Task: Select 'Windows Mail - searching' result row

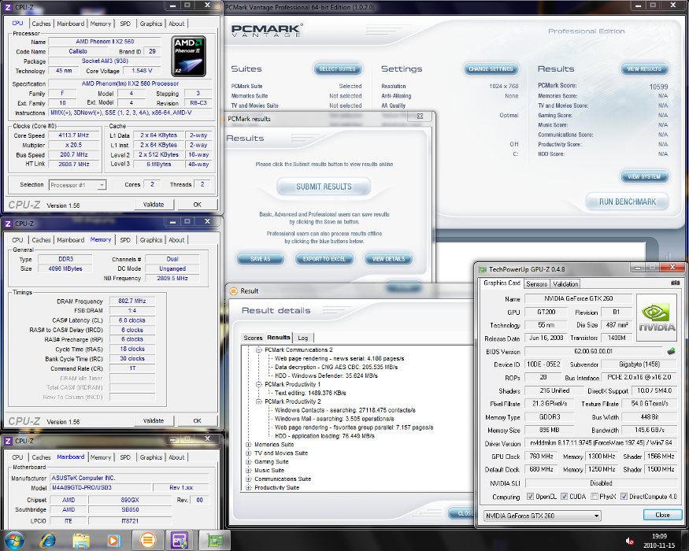Action: 335,419
